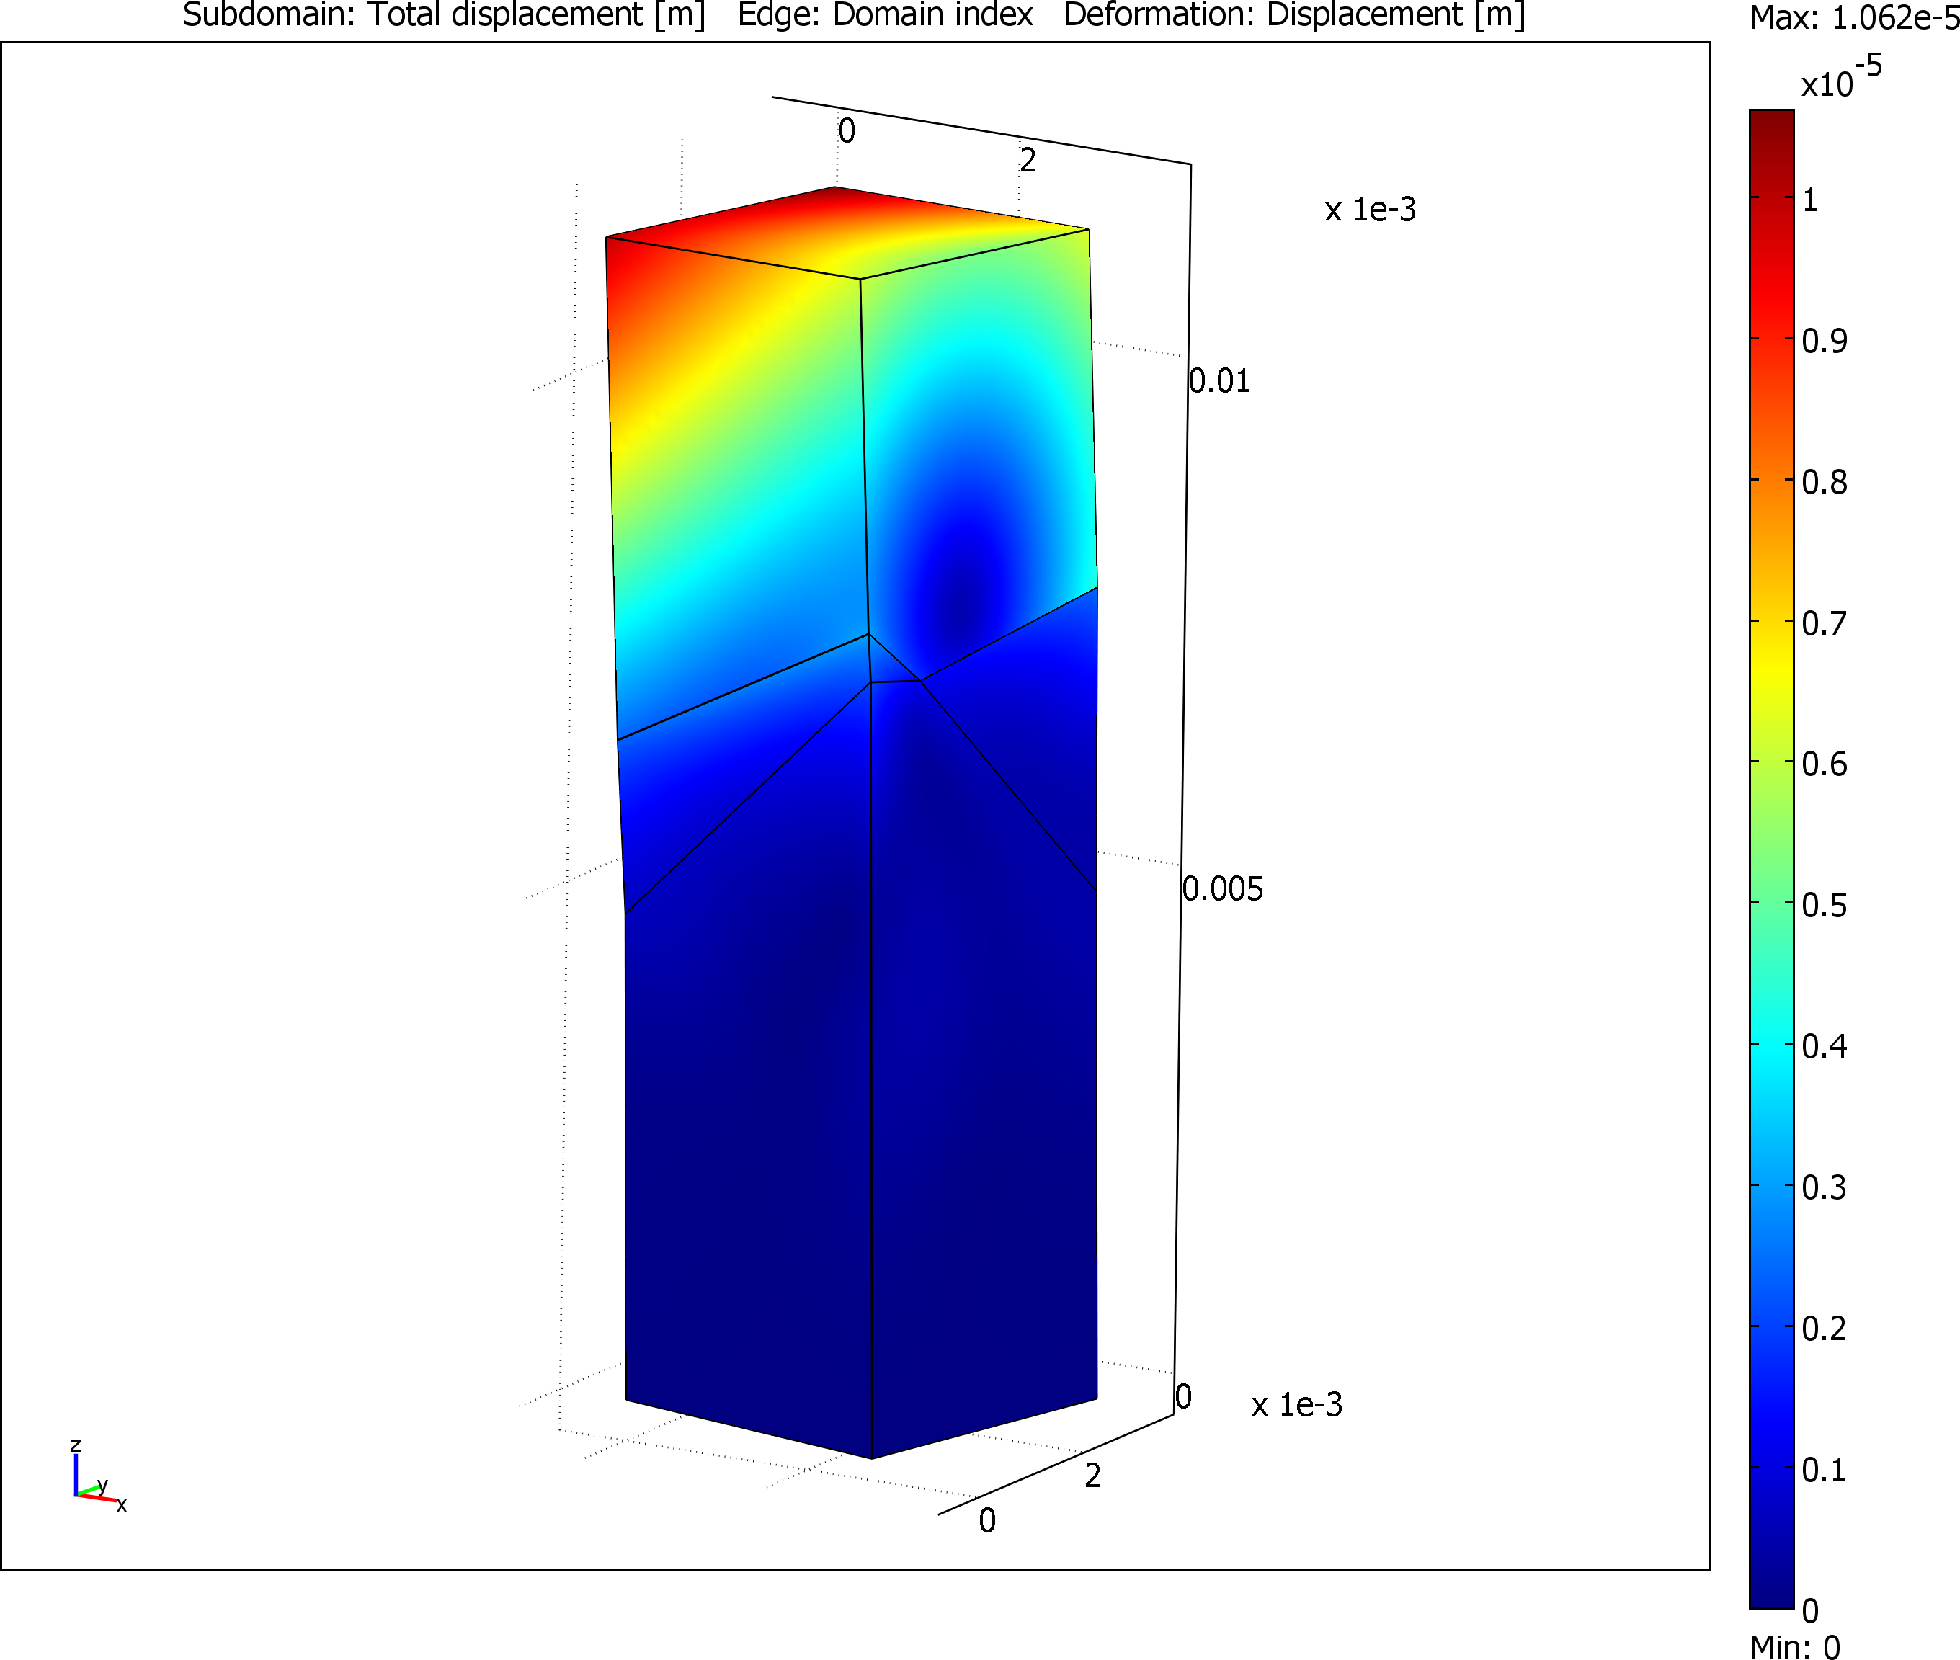Select the 'Deformation: Displacement [m]' title text
Viewport: 1960px width, 1660px height.
[x=1293, y=15]
